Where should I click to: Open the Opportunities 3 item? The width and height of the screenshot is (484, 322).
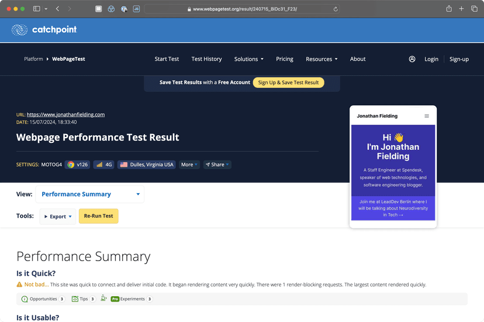(x=43, y=299)
